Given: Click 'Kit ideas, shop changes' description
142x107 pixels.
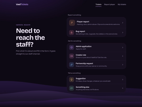Looking at the screenshot, I should click(x=93, y=81).
